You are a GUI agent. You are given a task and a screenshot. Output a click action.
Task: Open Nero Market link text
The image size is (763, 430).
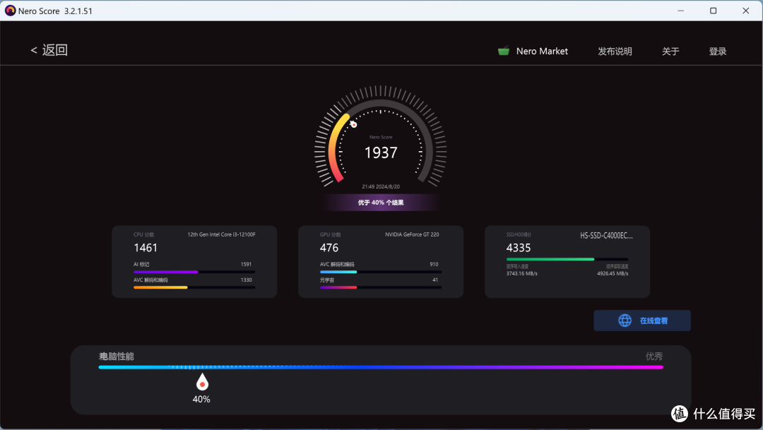[542, 51]
